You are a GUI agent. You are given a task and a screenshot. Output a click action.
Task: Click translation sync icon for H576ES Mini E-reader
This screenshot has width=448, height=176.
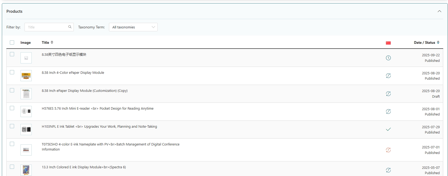tap(388, 111)
